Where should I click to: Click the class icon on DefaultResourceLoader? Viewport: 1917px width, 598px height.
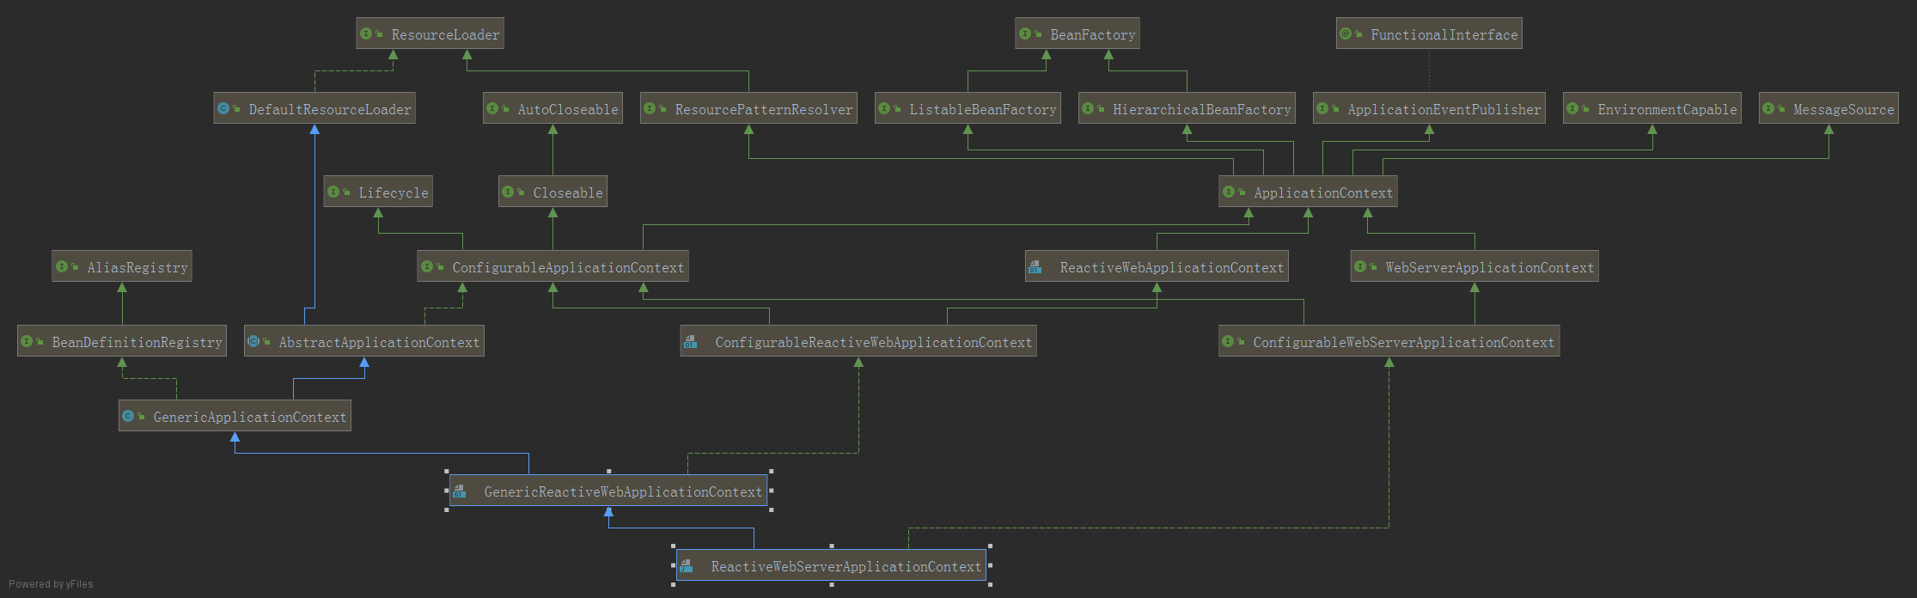223,108
